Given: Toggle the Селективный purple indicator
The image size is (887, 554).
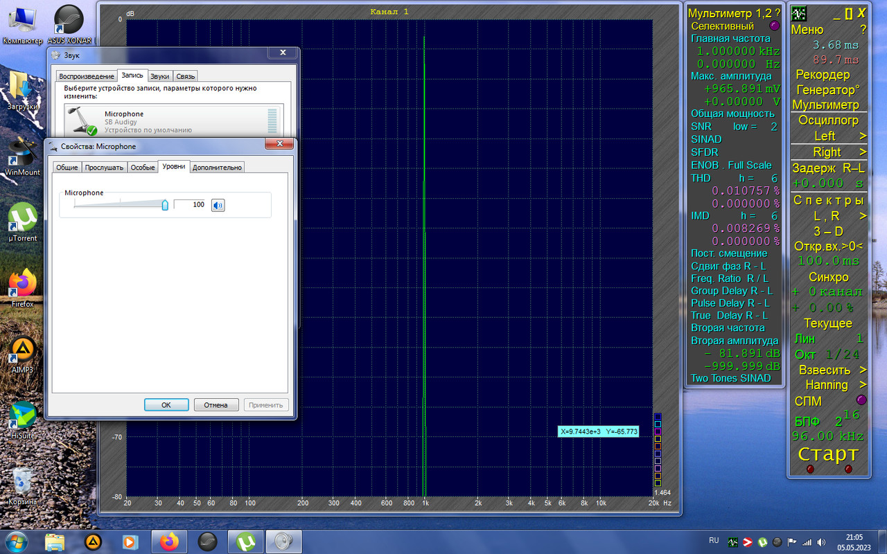Looking at the screenshot, I should [x=775, y=26].
